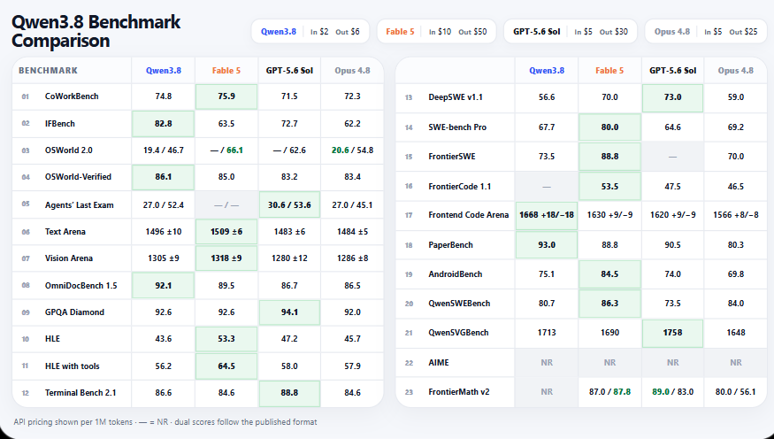Image resolution: width=774 pixels, height=439 pixels.
Task: Click the OSWorld 2.0 row label
Action: click(x=69, y=150)
